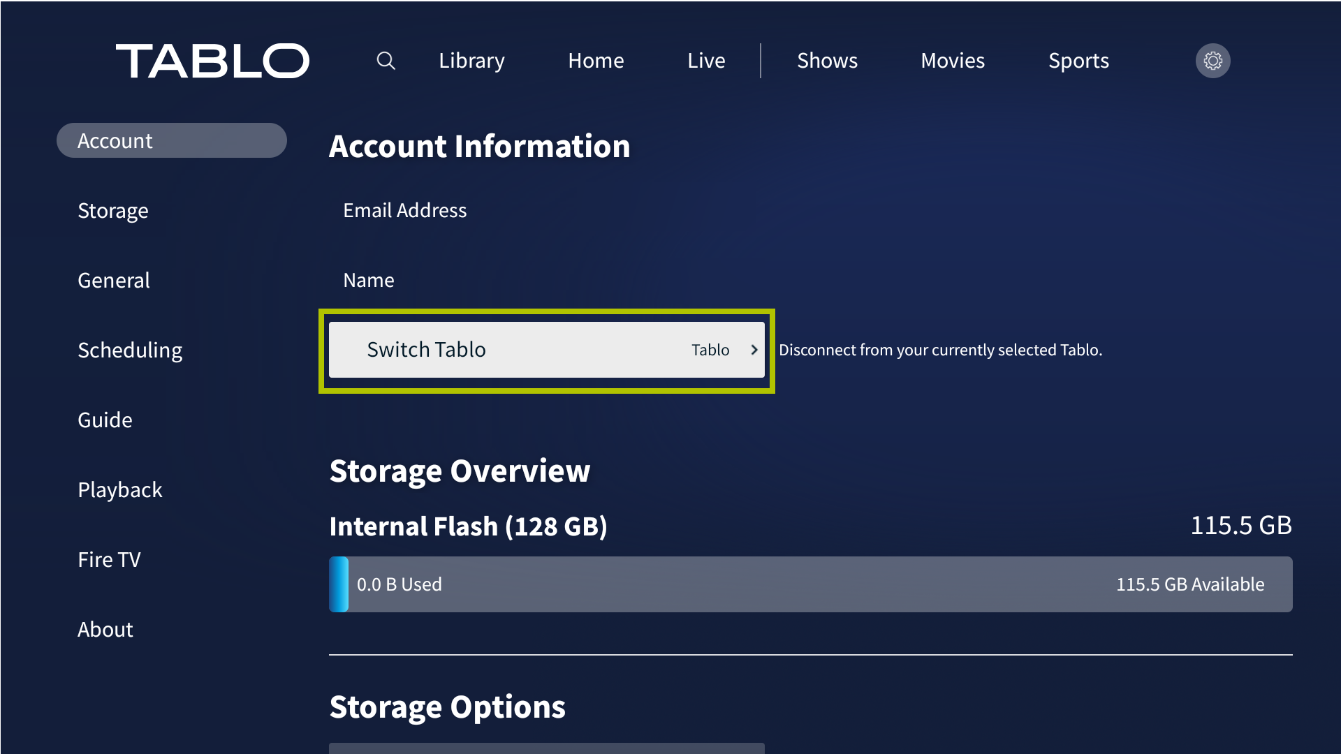The height and width of the screenshot is (754, 1341).
Task: Open Fire TV settings in the sidebar
Action: (109, 559)
